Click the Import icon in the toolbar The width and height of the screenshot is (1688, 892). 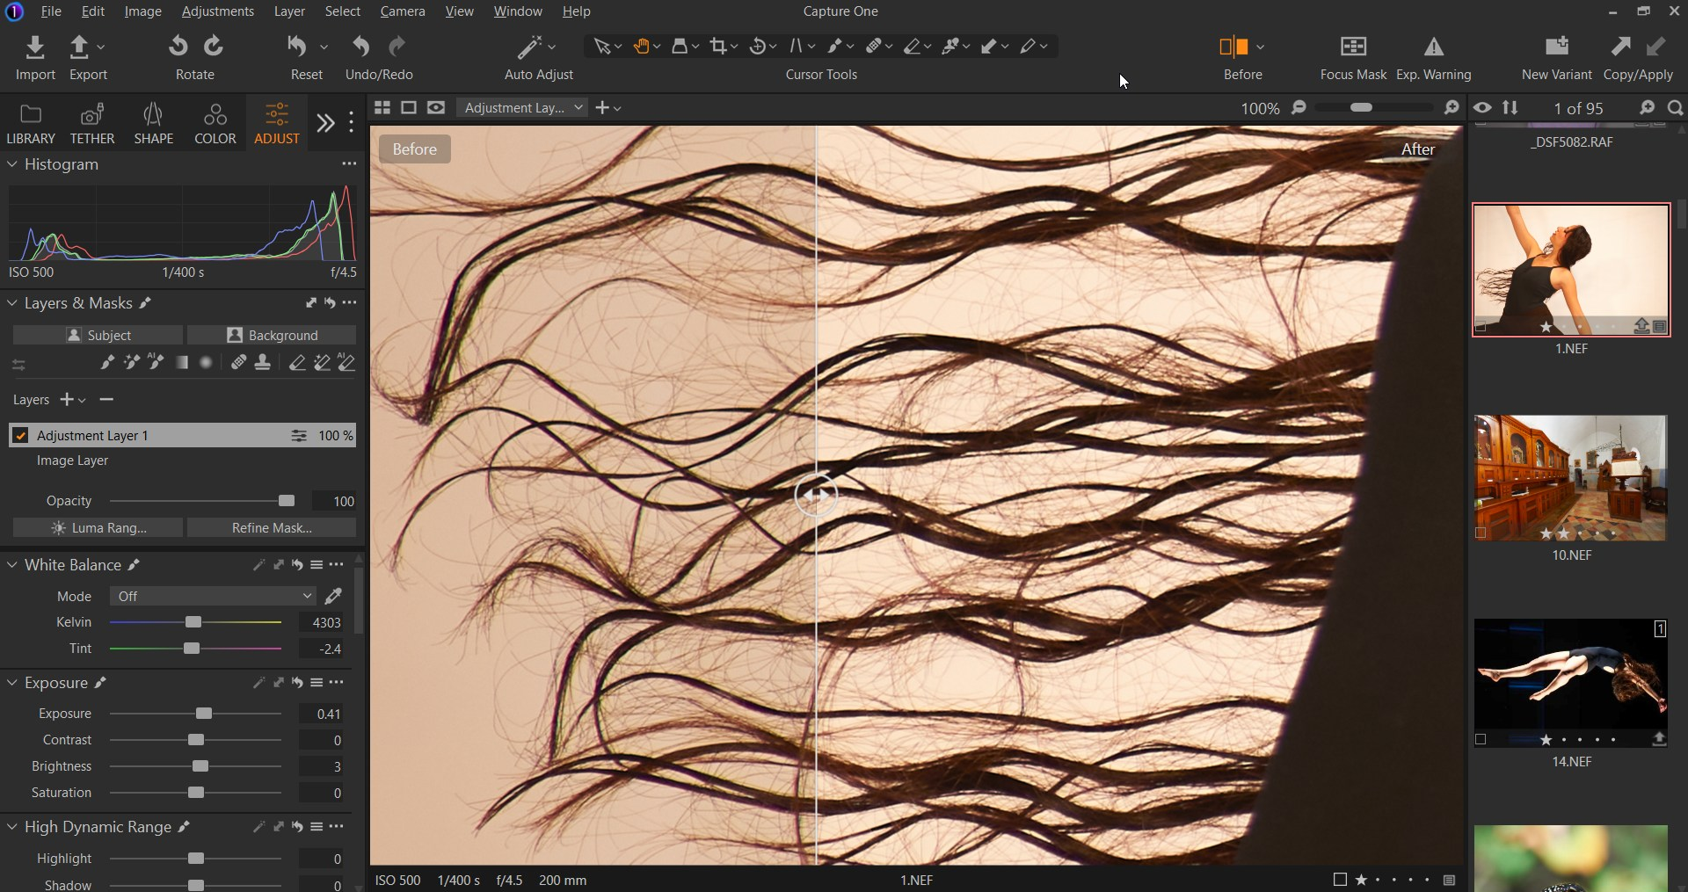point(35,47)
